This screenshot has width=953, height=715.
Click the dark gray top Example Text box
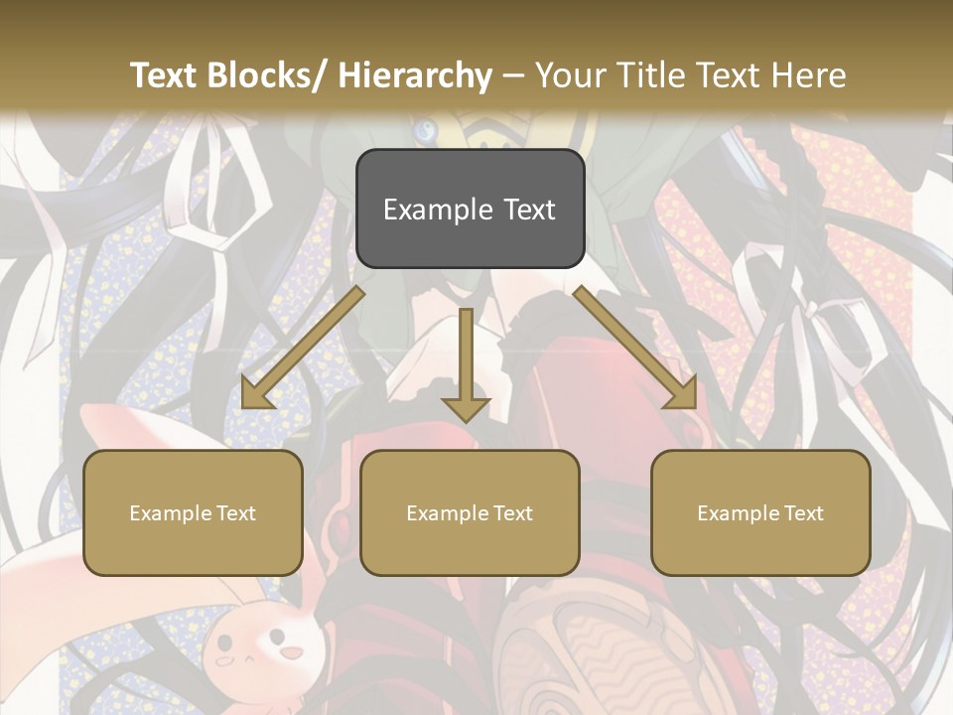[470, 209]
